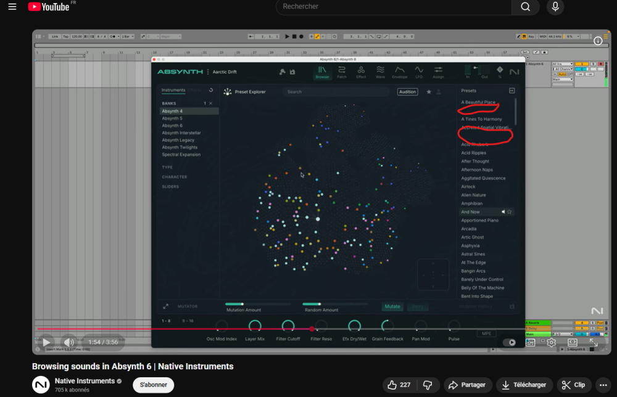The width and height of the screenshot is (617, 397).
Task: Expand the SLIDERS filter section
Action: click(170, 187)
